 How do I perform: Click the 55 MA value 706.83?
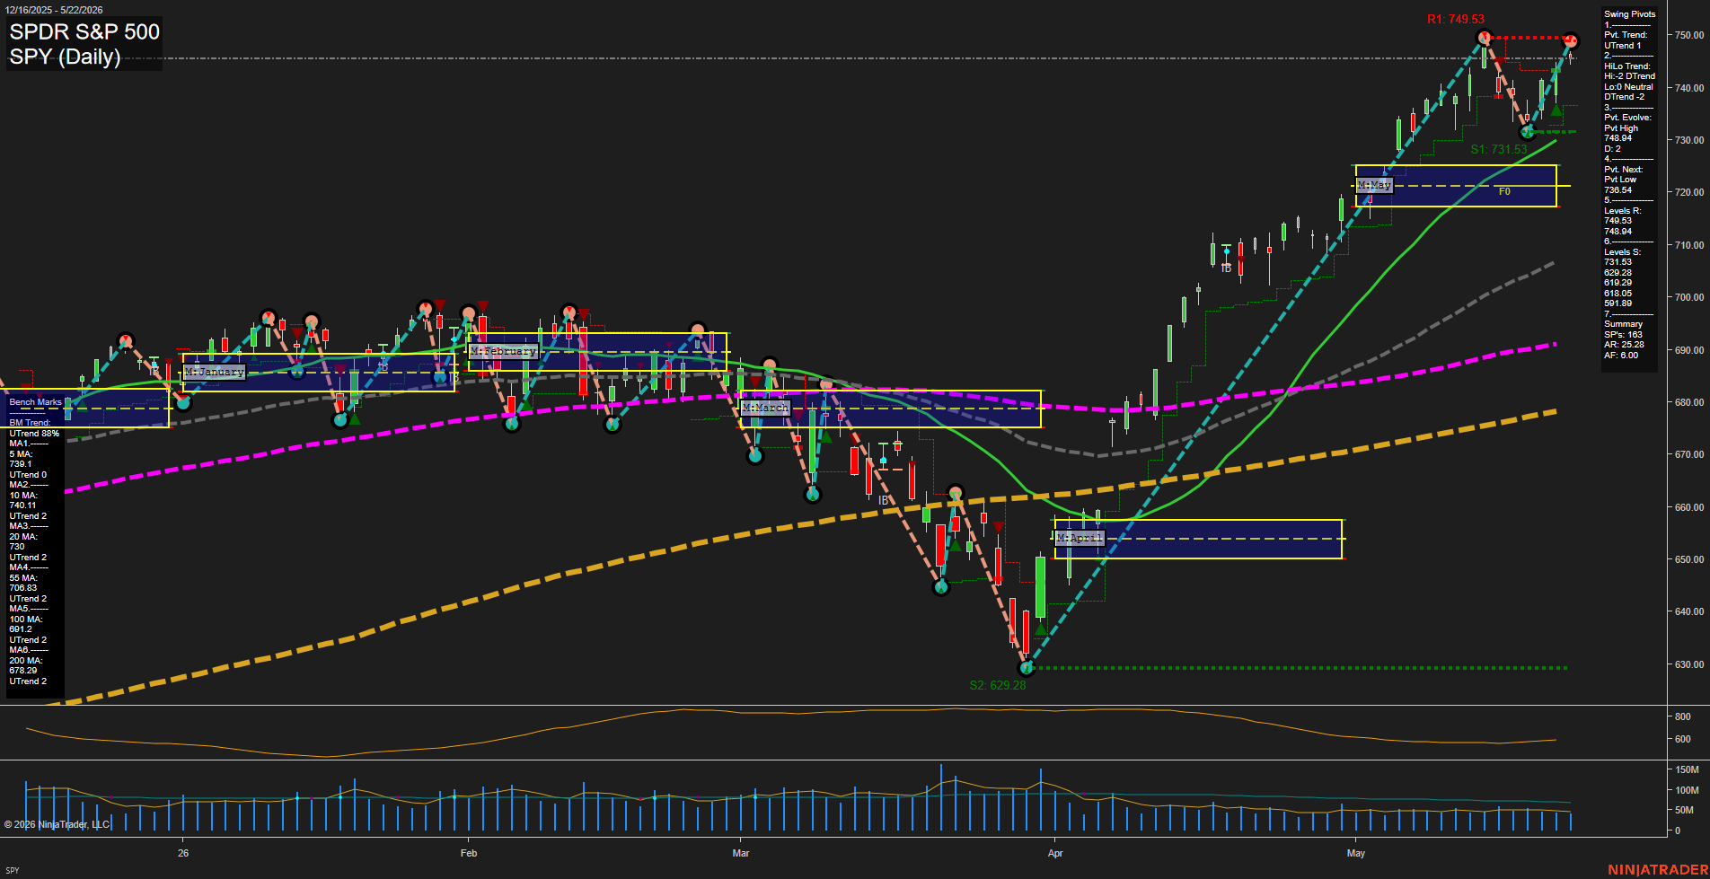point(23,588)
